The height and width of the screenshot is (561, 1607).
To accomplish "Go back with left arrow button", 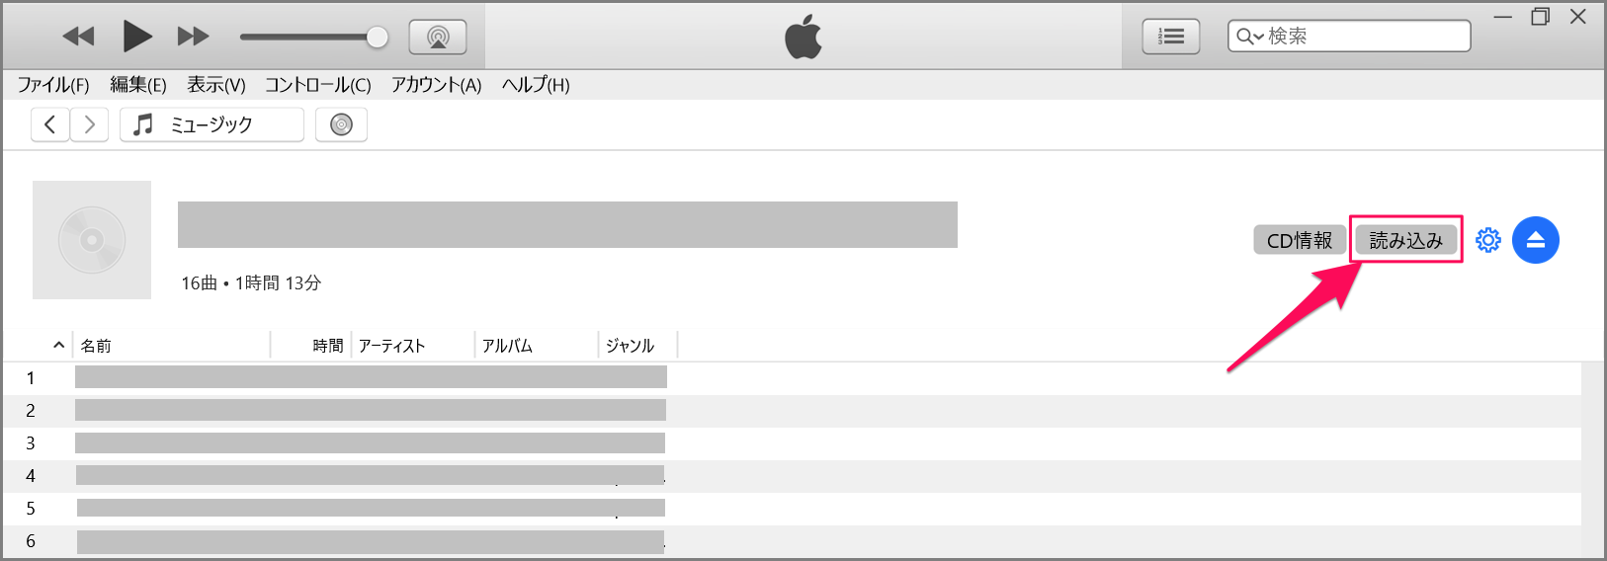I will click(50, 124).
